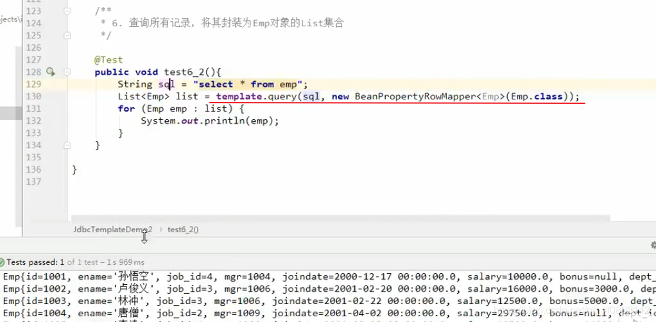Click joindate=2000-12-17 in the first output row
Screen dimensions: 656x322
point(339,276)
